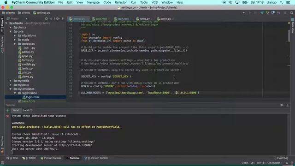This screenshot has height=166, width=295.
Task: Click Git master branch status widget
Action: 275,163
